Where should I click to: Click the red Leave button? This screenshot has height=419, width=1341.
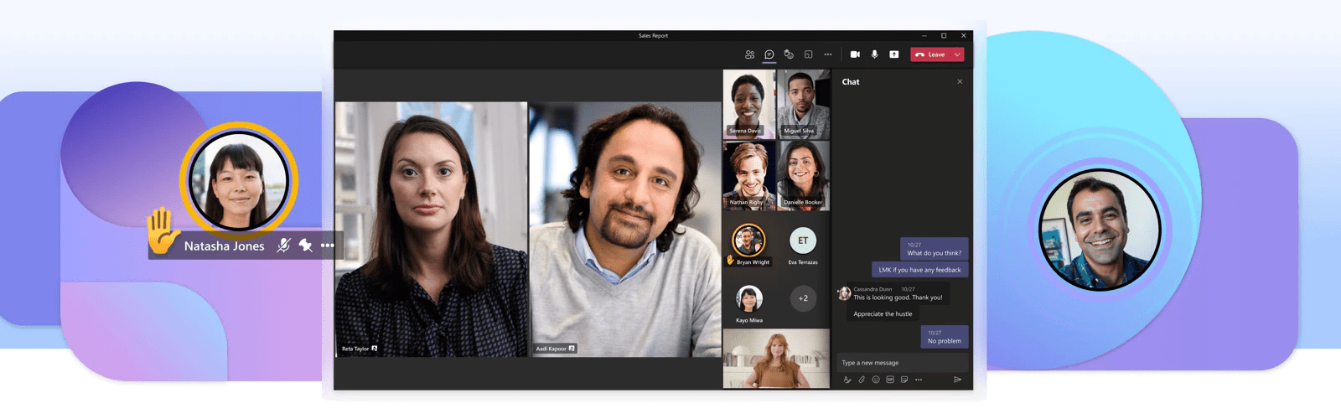(x=931, y=54)
